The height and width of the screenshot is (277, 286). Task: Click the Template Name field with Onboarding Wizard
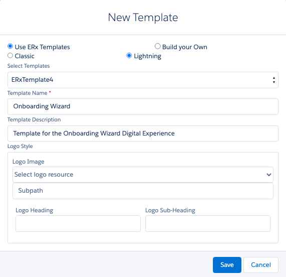[x=143, y=106]
